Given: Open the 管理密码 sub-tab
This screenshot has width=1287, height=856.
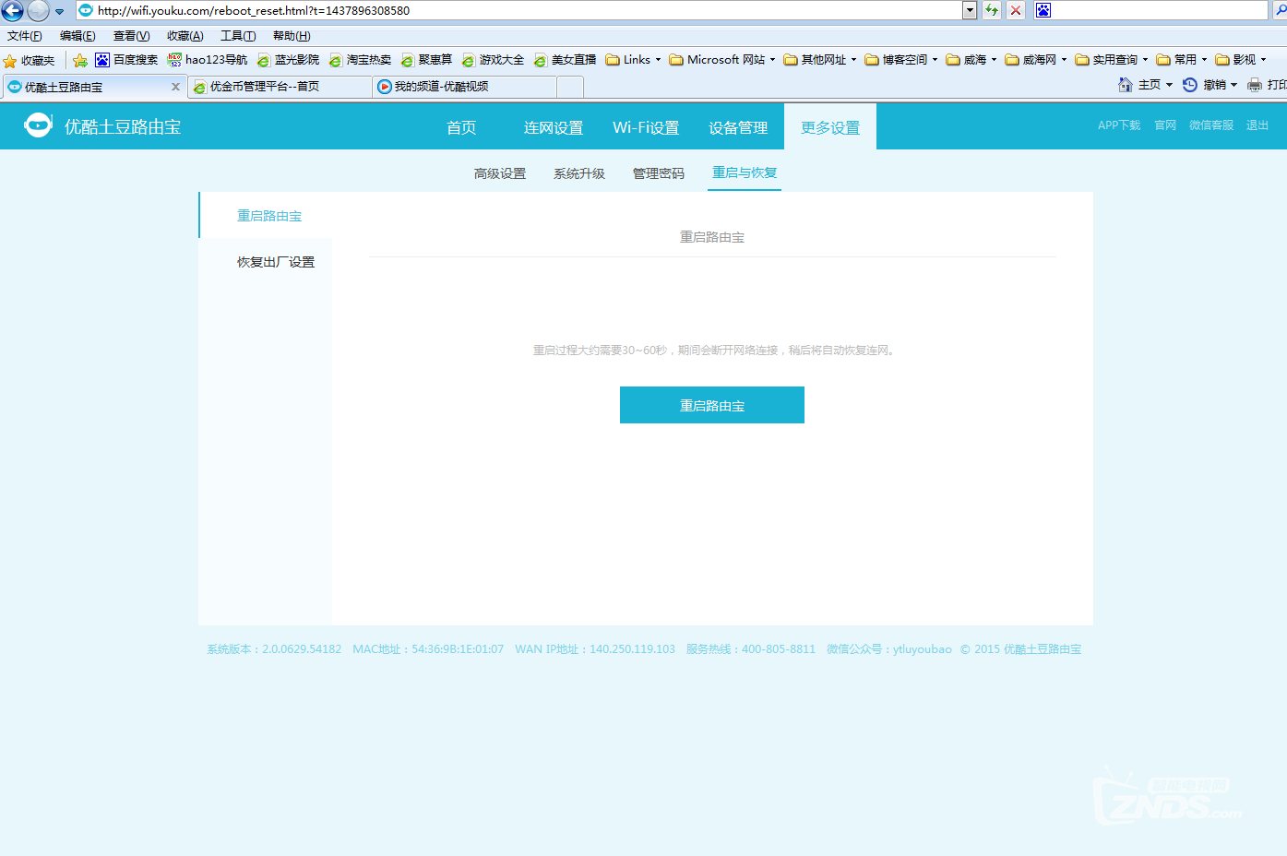Looking at the screenshot, I should [659, 173].
